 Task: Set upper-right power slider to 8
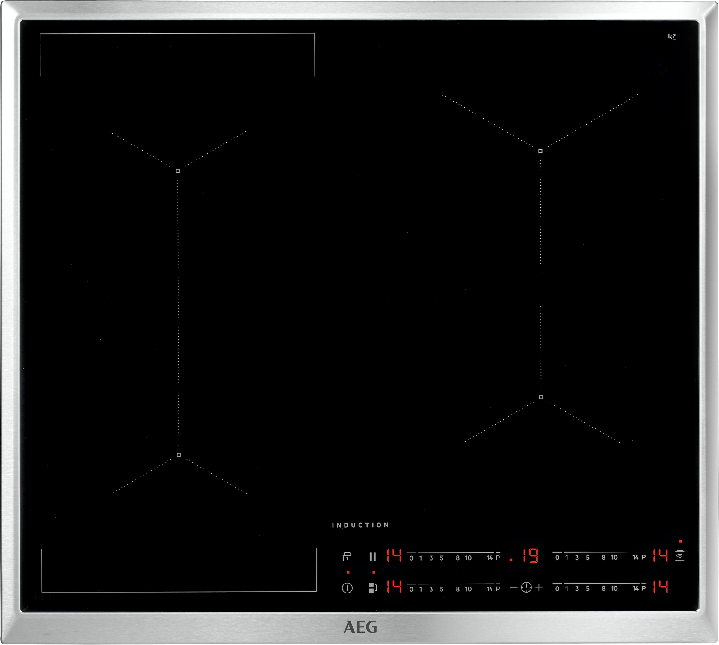(603, 558)
